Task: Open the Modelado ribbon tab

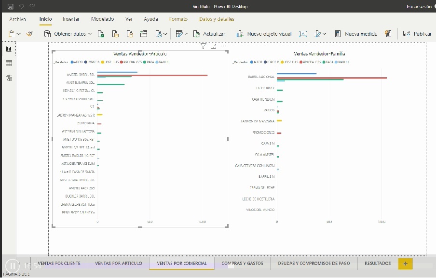Action: [x=102, y=19]
